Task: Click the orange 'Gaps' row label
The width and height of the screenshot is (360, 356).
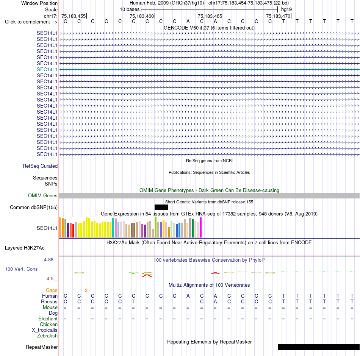Action: (52, 290)
